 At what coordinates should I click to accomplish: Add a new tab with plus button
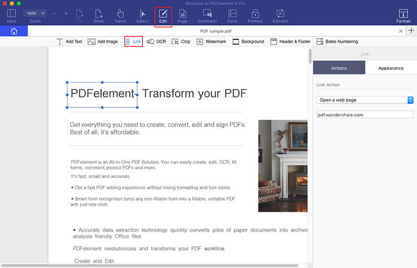coord(411,31)
